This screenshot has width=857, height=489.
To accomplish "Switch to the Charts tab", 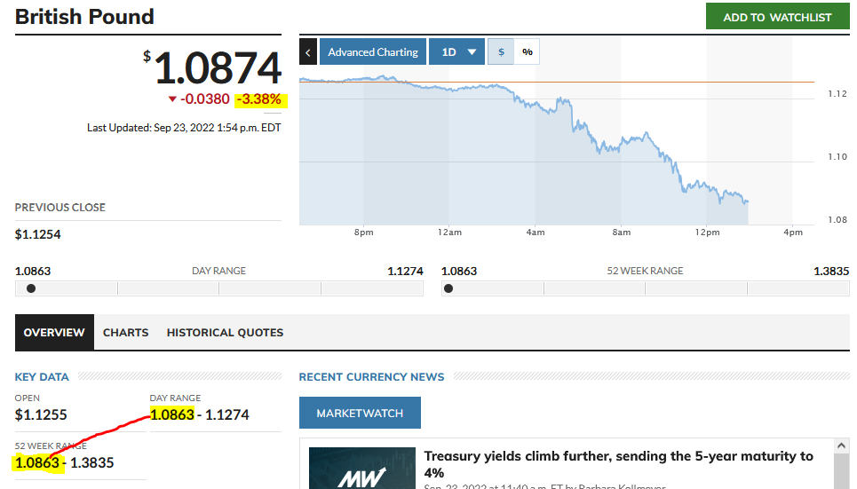I will [x=126, y=333].
